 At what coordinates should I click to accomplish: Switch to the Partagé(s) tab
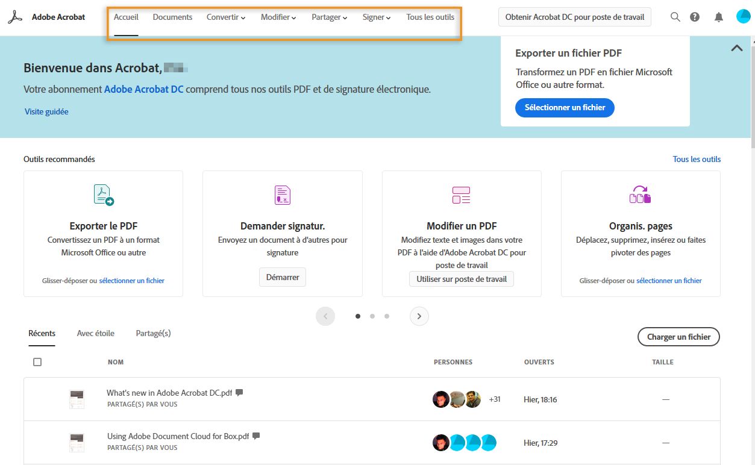click(153, 333)
